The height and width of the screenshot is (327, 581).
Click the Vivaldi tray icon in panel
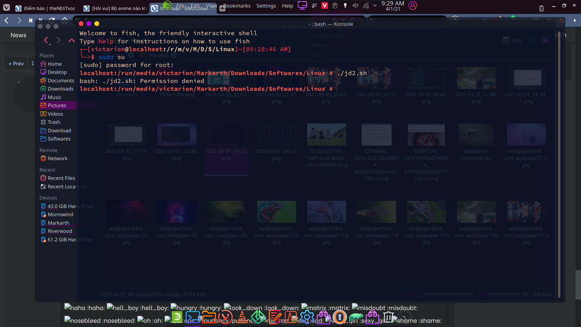324,5
